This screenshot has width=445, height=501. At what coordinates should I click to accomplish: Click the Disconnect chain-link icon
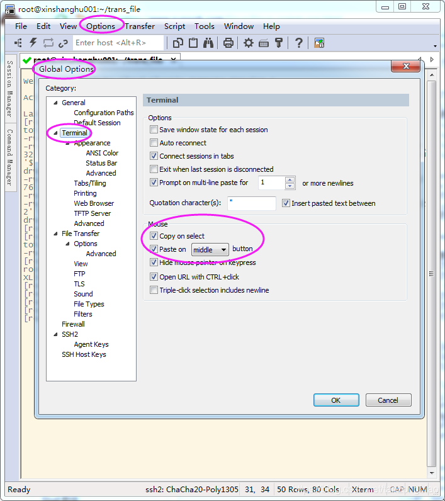(63, 43)
